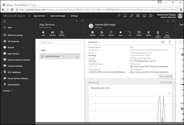Pin the App Services blade

tap(76, 21)
